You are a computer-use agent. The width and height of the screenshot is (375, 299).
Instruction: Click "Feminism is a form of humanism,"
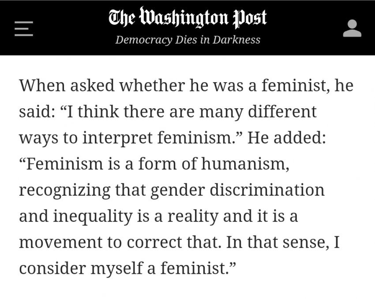coord(154,164)
